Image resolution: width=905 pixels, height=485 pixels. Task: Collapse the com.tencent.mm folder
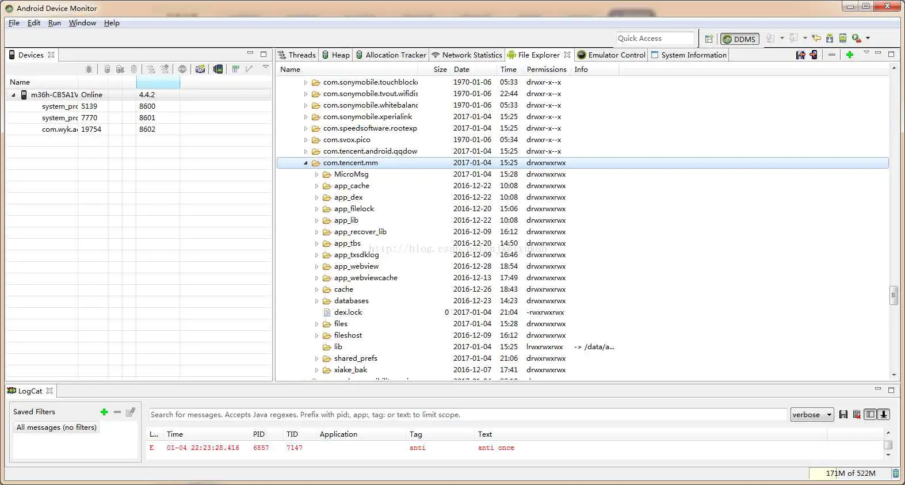click(306, 163)
